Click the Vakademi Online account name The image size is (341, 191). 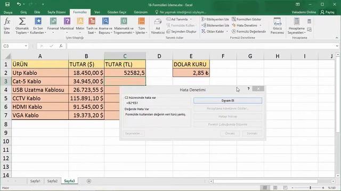pyautogui.click(x=304, y=12)
